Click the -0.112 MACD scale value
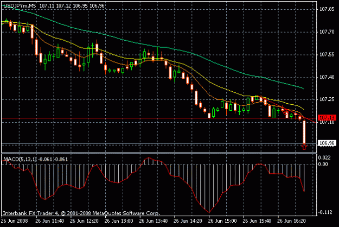 [325, 212]
